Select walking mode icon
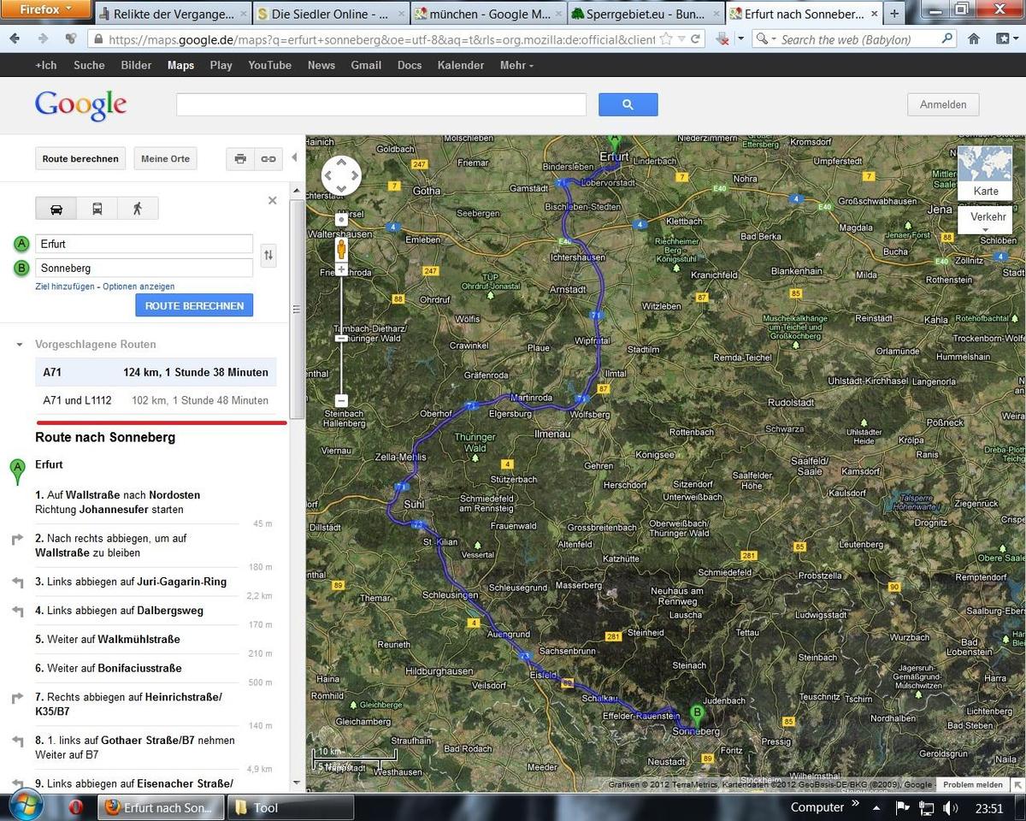 (x=138, y=209)
